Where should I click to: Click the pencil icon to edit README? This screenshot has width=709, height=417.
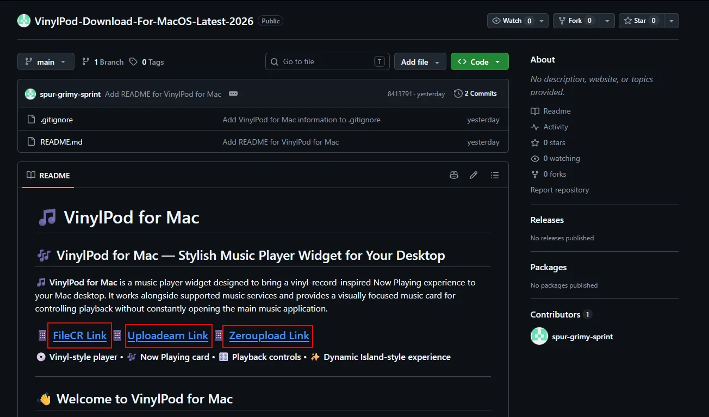point(474,175)
